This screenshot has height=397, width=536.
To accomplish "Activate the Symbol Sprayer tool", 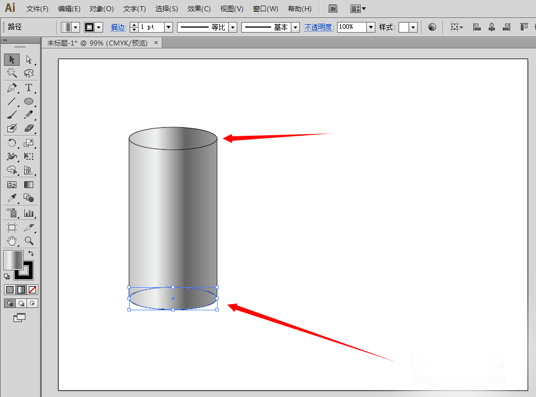I will 12,213.
